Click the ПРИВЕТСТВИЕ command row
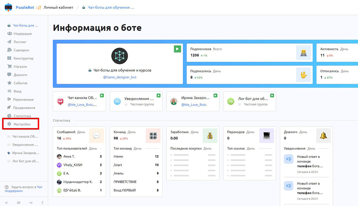This screenshot has height=206, width=358. point(136,182)
